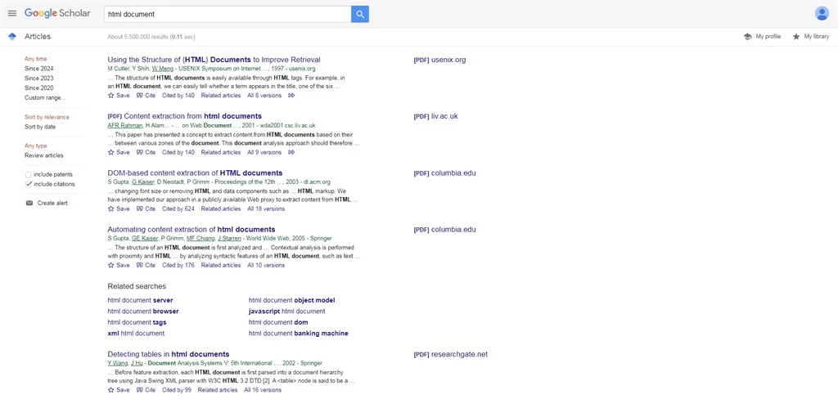838x399 pixels.
Task: Open the hamburger menu icon
Action: [x=12, y=13]
